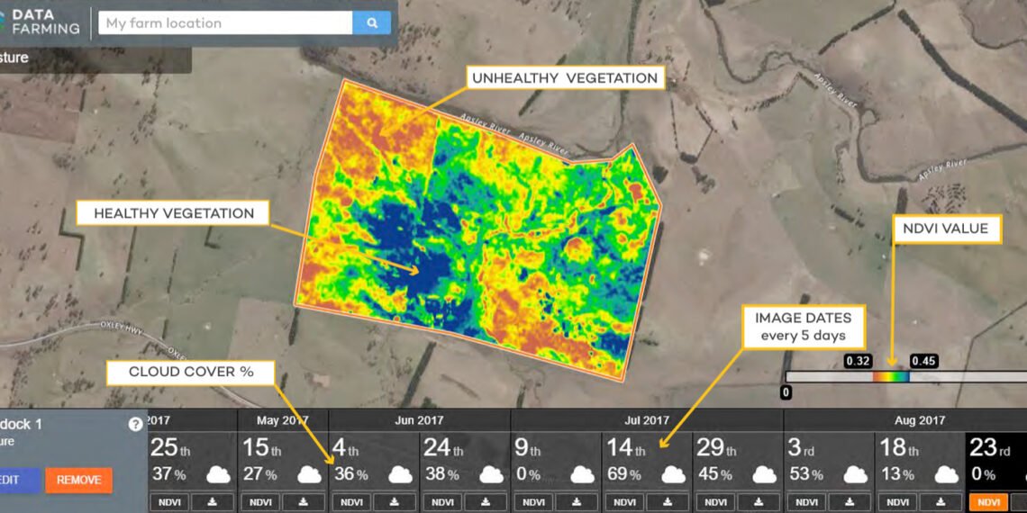This screenshot has width=1027, height=513.
Task: Click the 0.45 NDVI upper value handle
Action: tap(923, 361)
